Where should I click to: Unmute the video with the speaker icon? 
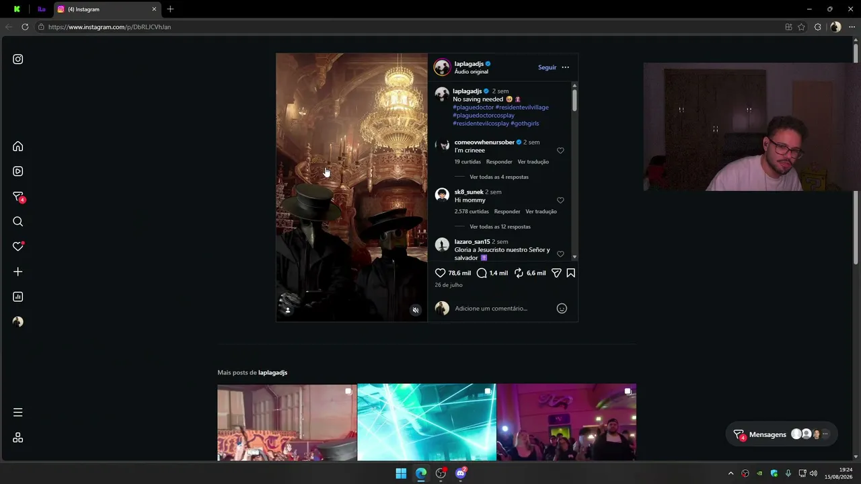416,310
